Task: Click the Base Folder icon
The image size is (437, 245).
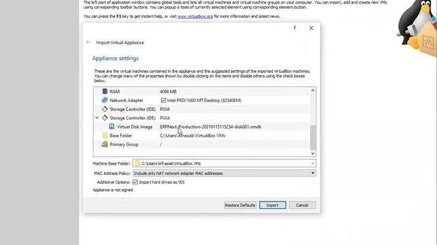Action: [104, 135]
